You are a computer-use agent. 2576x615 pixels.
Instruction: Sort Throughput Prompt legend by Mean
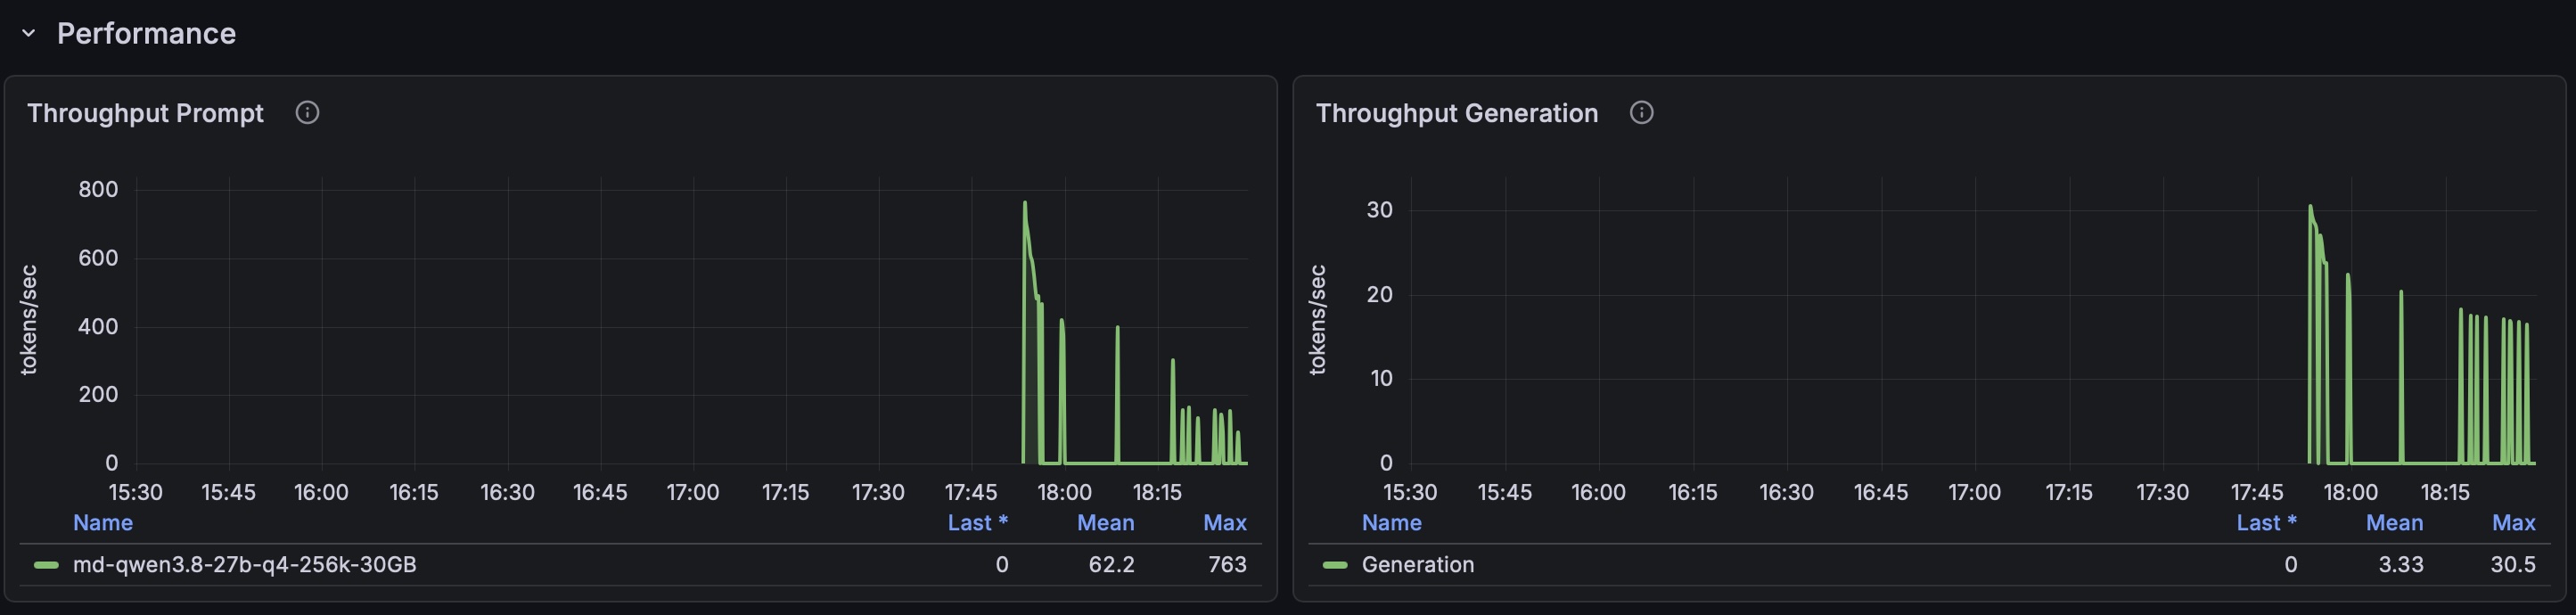point(1106,523)
